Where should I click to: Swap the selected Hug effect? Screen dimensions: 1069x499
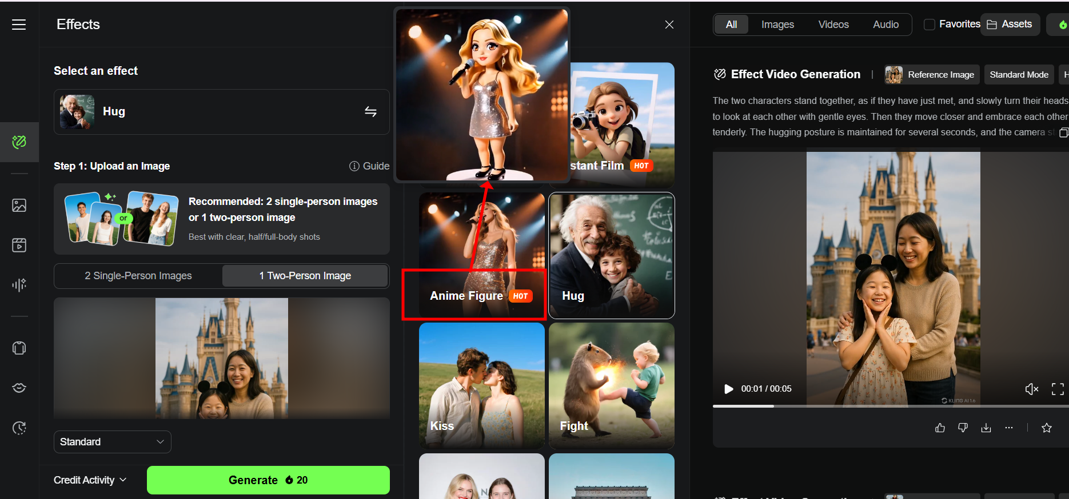click(370, 111)
